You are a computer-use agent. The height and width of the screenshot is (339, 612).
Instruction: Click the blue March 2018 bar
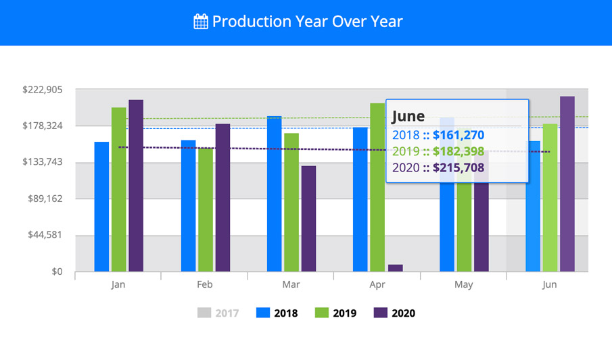[x=274, y=194]
